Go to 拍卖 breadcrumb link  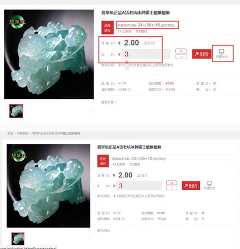[x=10, y=133]
